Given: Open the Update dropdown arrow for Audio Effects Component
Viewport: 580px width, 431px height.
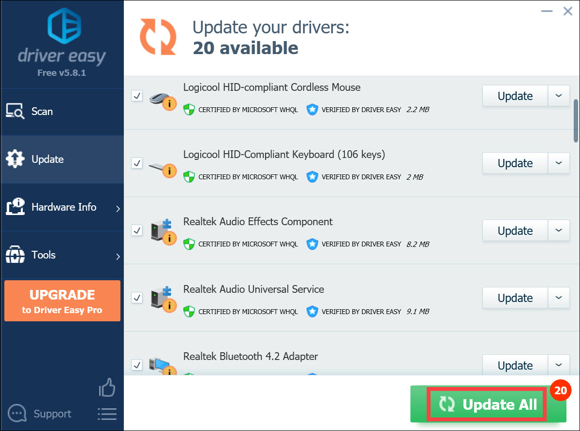Looking at the screenshot, I should click(x=559, y=230).
